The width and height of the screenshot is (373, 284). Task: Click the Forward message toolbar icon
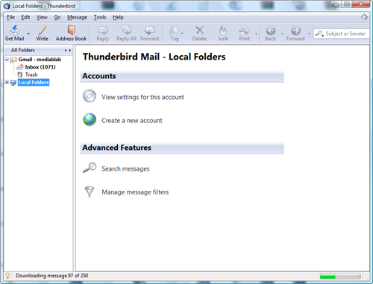[150, 31]
